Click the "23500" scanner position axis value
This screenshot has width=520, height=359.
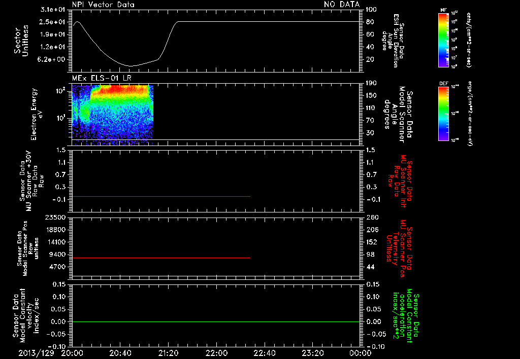coord(55,217)
